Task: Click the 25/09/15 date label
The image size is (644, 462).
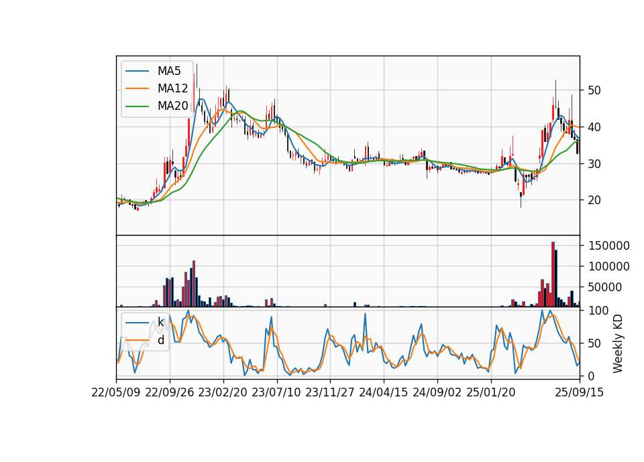Action: point(580,392)
